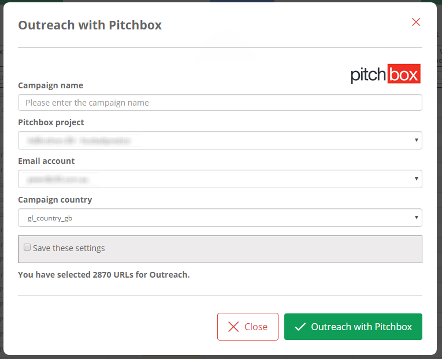Click the selected 2870 URLs message
Screen dimensions: 442x359
pyautogui.click(x=104, y=275)
